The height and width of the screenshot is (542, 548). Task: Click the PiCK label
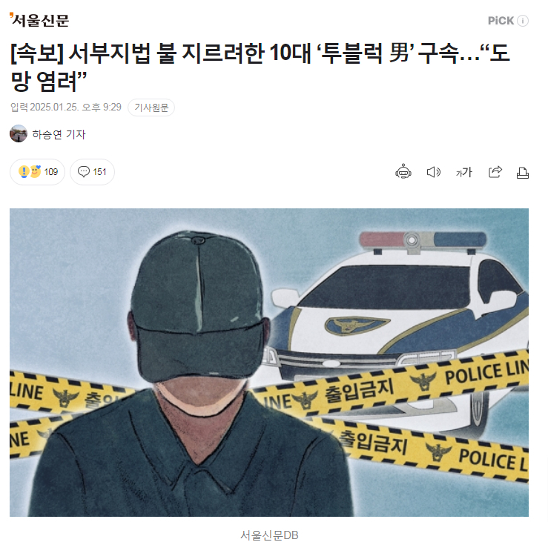(501, 21)
